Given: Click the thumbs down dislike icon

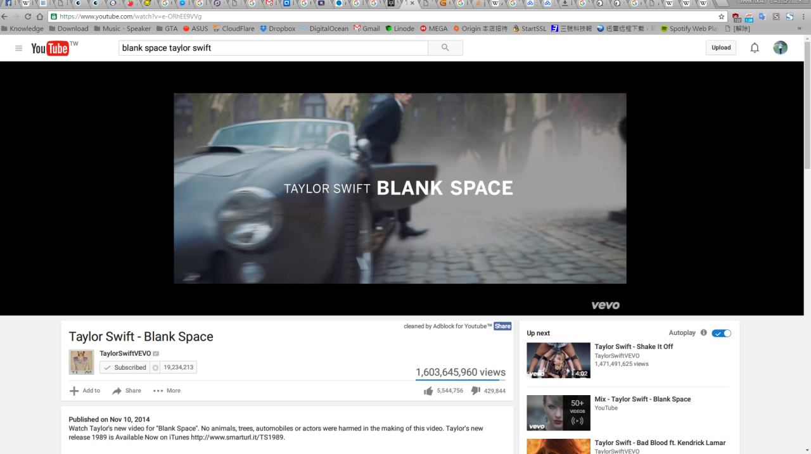Looking at the screenshot, I should (x=476, y=391).
